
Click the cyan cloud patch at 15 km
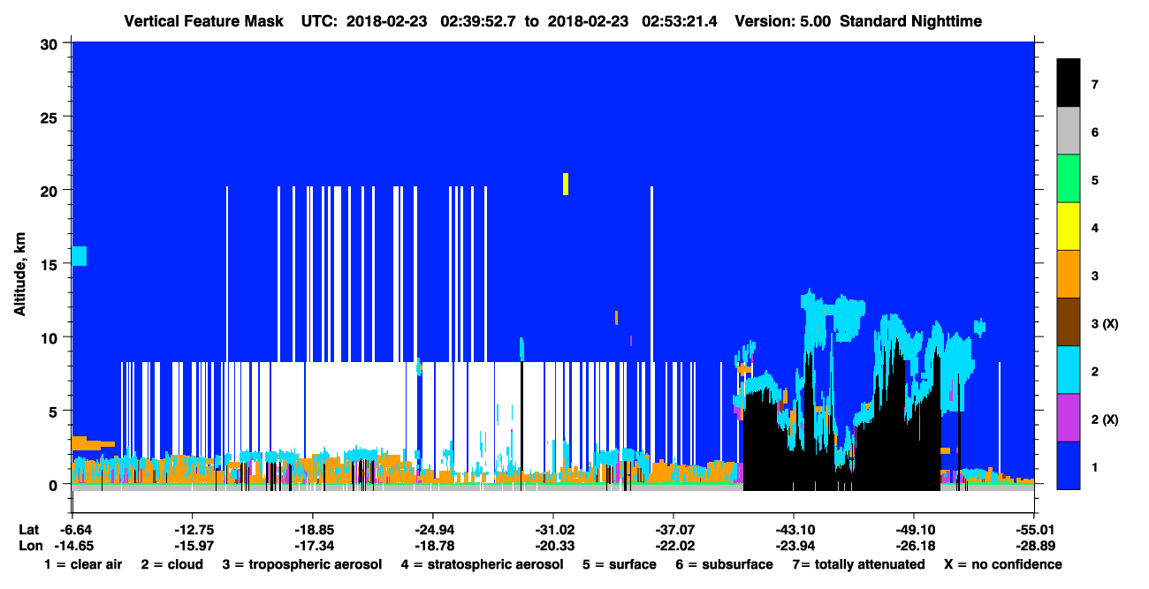tap(80, 256)
